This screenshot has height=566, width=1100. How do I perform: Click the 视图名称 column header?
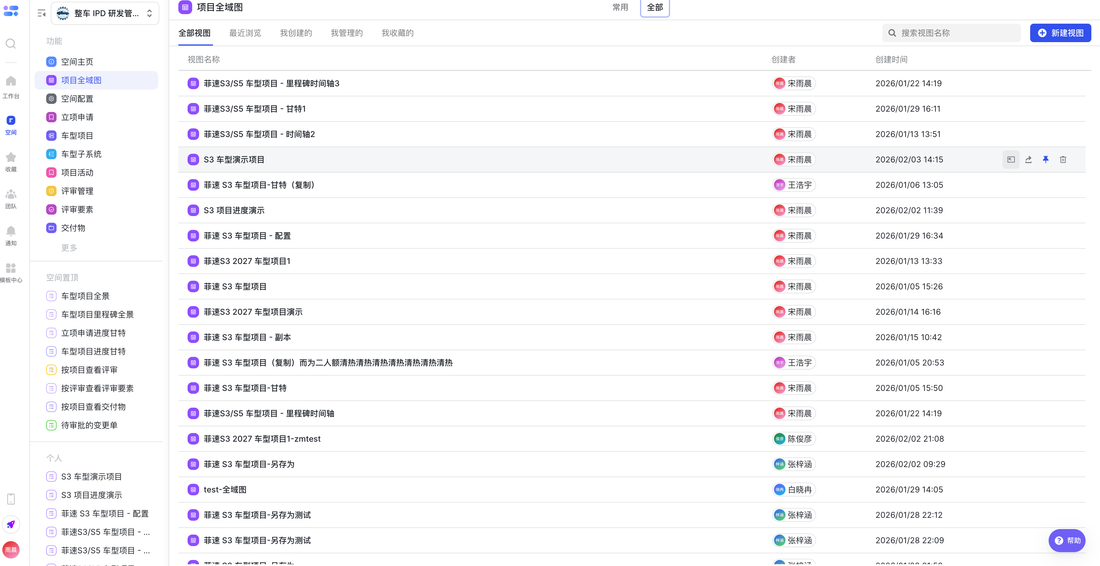coord(204,60)
